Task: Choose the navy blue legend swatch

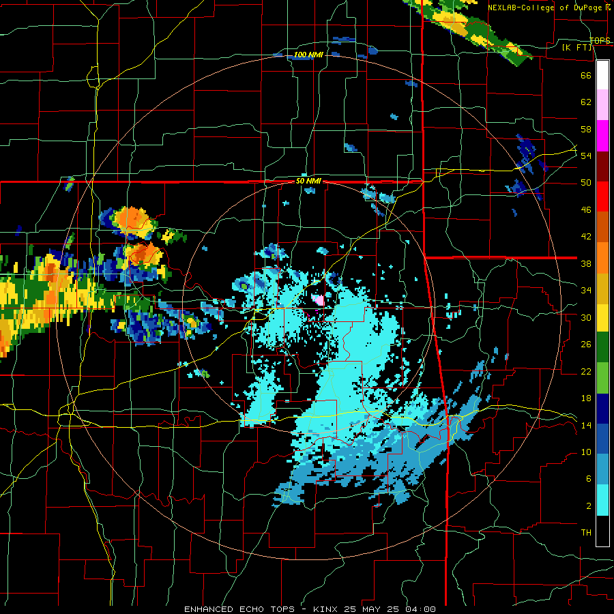Action: [x=602, y=409]
